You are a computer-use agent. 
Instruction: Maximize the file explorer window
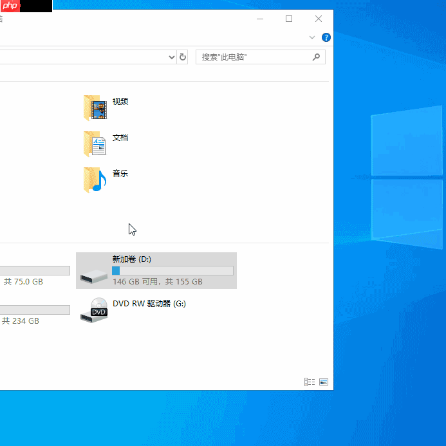click(289, 19)
